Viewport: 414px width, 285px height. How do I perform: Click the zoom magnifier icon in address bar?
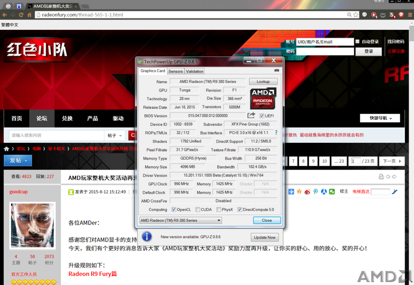click(349, 15)
